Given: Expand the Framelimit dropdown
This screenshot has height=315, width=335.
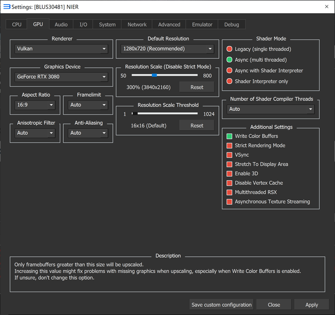Looking at the screenshot, I should point(88,105).
